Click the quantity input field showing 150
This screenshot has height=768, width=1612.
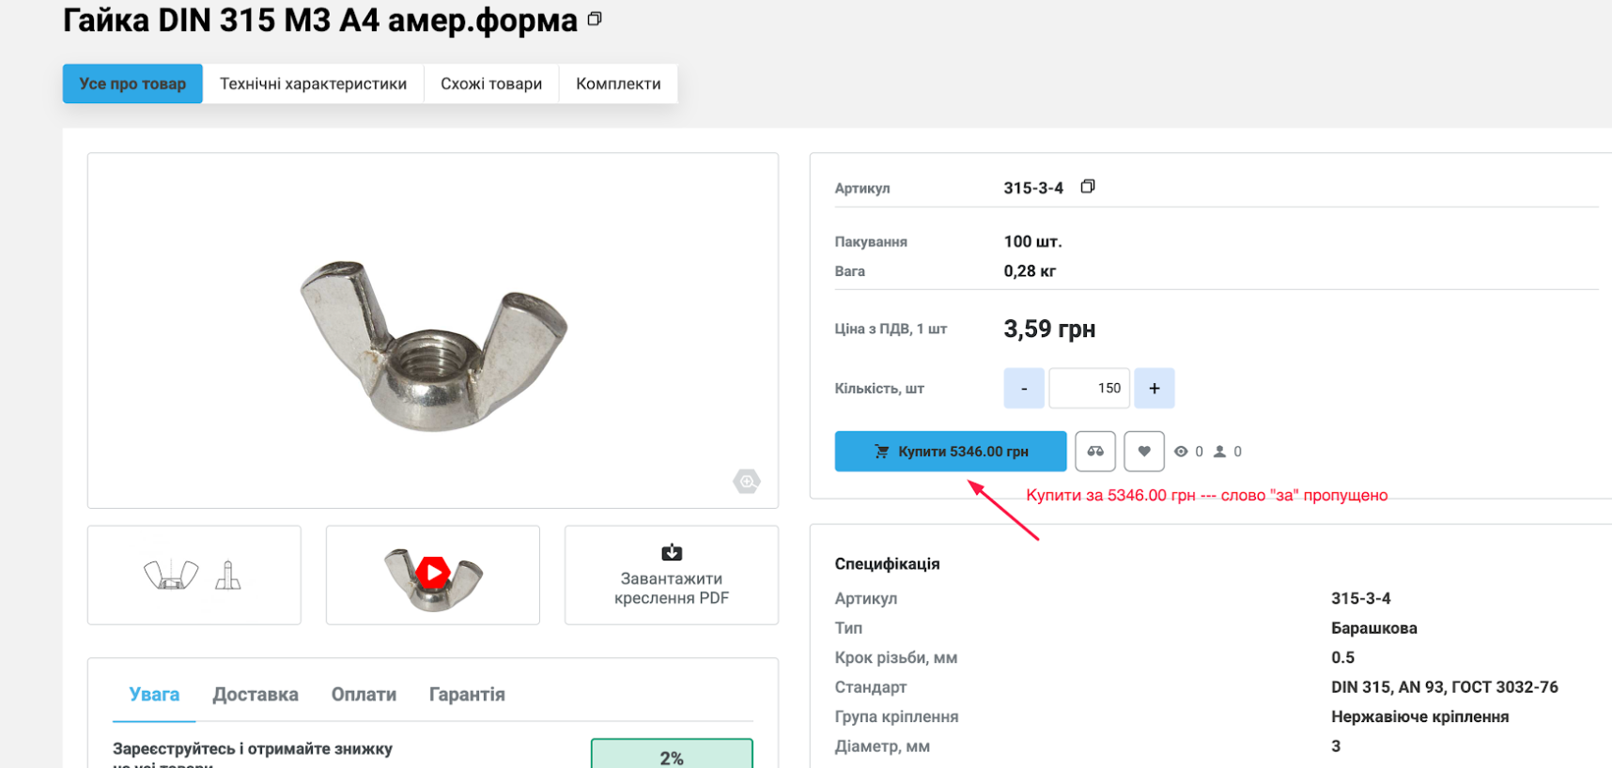[1089, 389]
